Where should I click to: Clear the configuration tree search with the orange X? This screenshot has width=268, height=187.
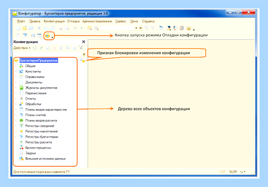(x=84, y=54)
